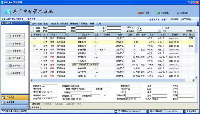This screenshot has width=200, height=114.
Task: Select the 房源管理 bottom document tab
Action: (36, 108)
